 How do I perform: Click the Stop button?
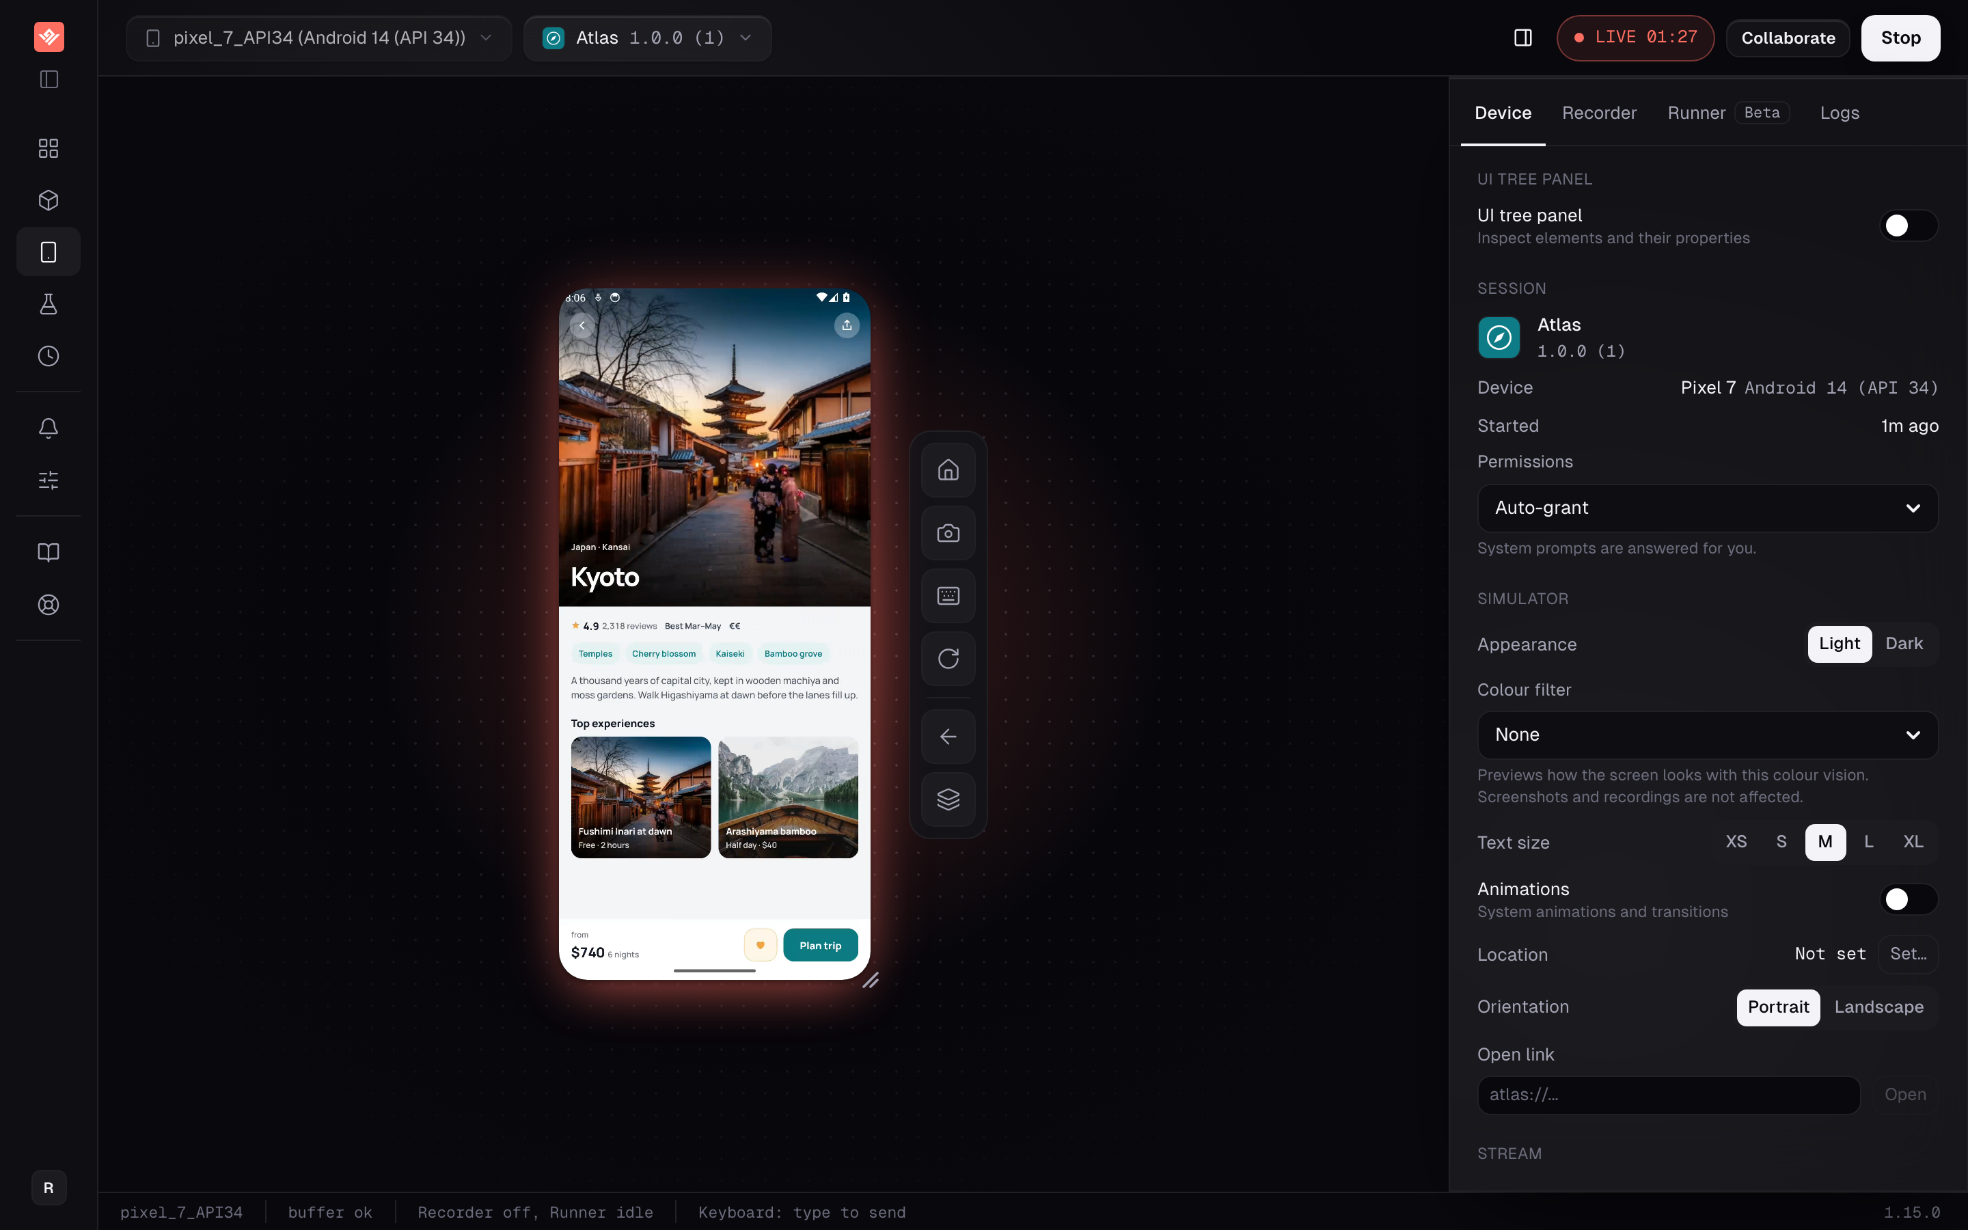pos(1900,38)
